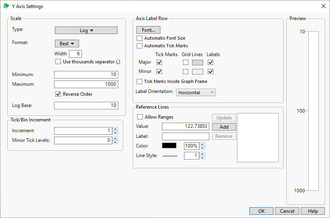
Task: Decrease Minor Tick Levels with down arrow
Action: pos(115,142)
